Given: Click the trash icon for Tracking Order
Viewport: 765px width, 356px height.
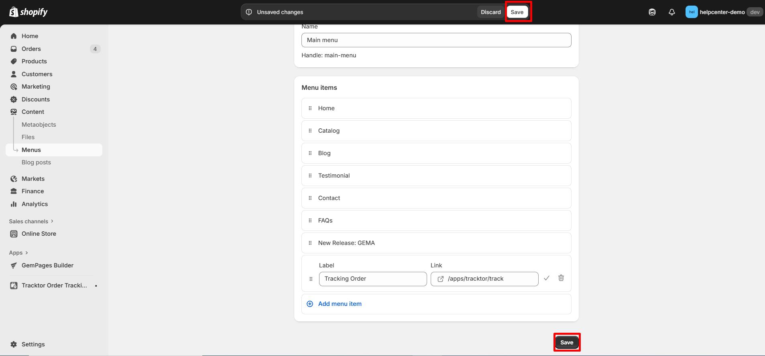Looking at the screenshot, I should coord(561,278).
